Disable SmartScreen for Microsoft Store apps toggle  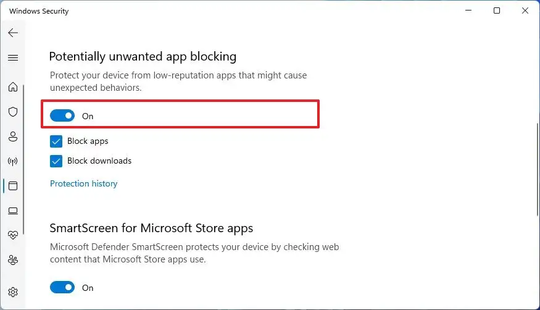62,287
